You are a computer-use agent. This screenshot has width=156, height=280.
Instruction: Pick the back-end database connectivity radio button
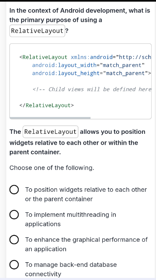(14, 265)
